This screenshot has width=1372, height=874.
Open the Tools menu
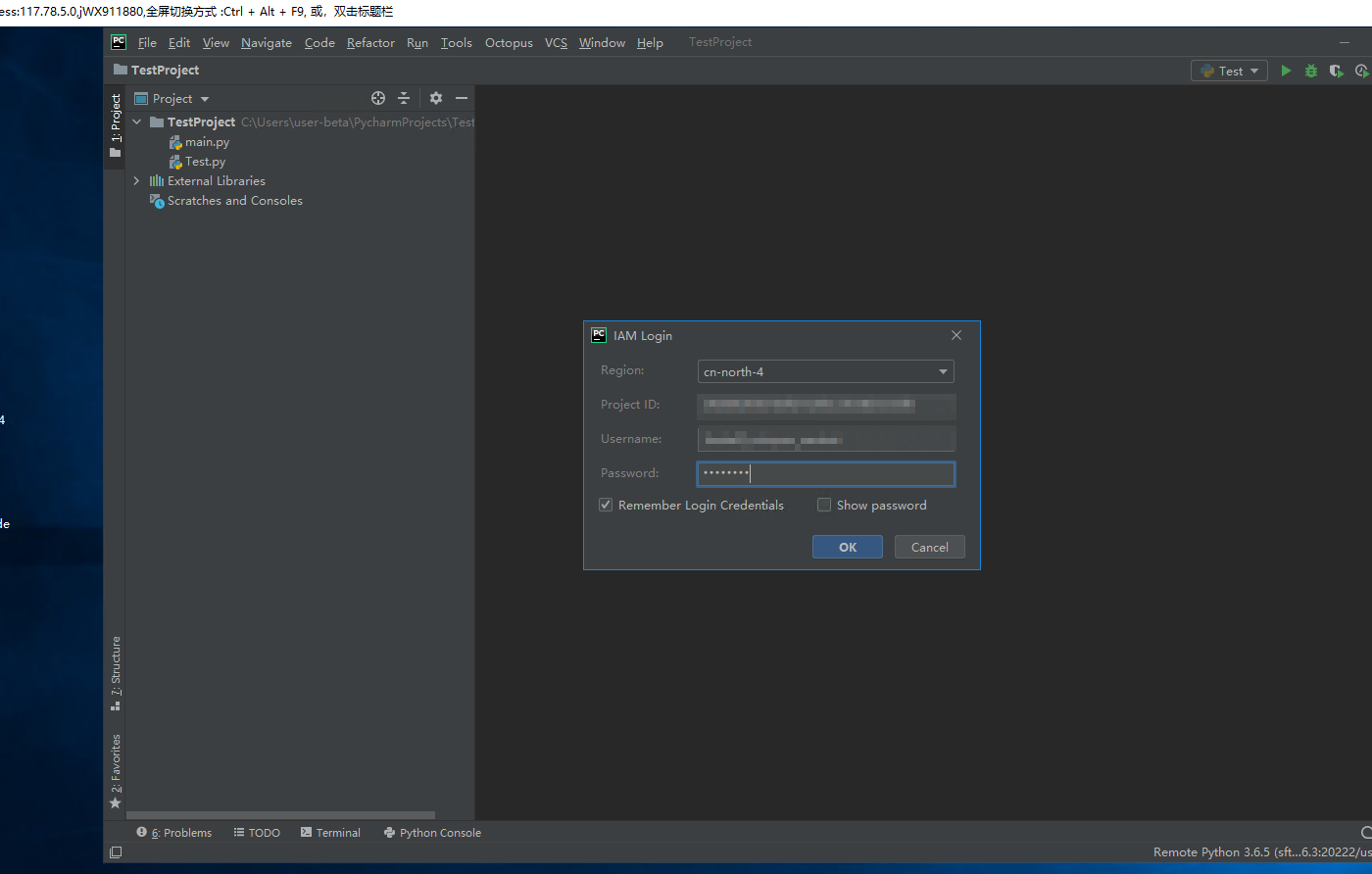pos(457,42)
